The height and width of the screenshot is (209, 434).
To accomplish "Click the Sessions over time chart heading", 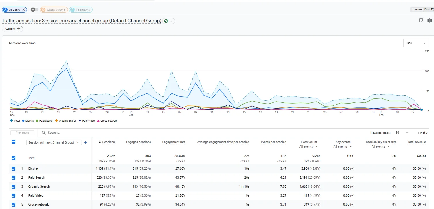I will tap(22, 43).
